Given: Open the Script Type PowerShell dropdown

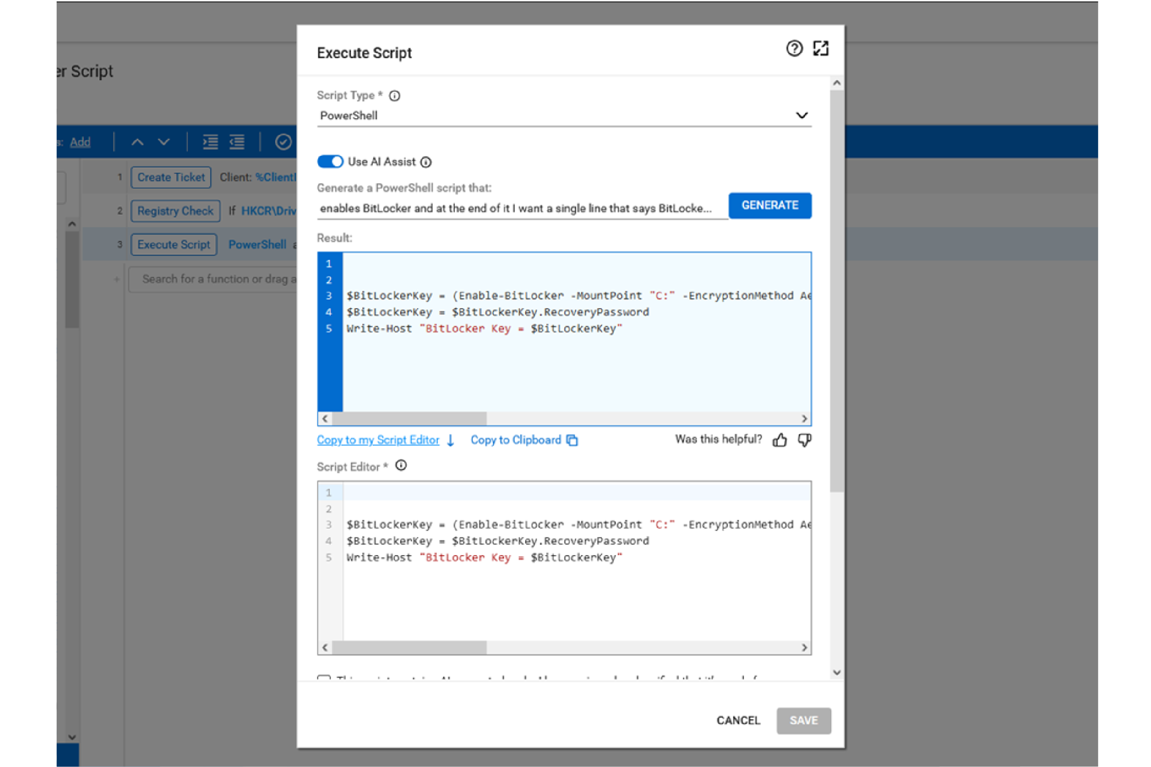Looking at the screenshot, I should click(x=563, y=116).
